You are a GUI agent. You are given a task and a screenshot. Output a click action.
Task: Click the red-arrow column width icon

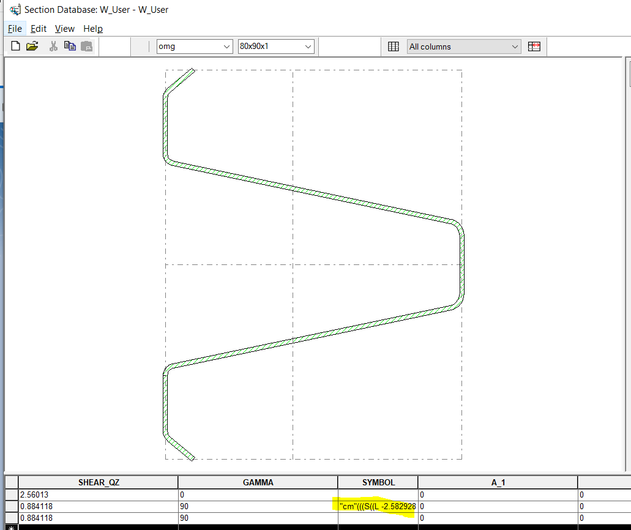tap(534, 47)
